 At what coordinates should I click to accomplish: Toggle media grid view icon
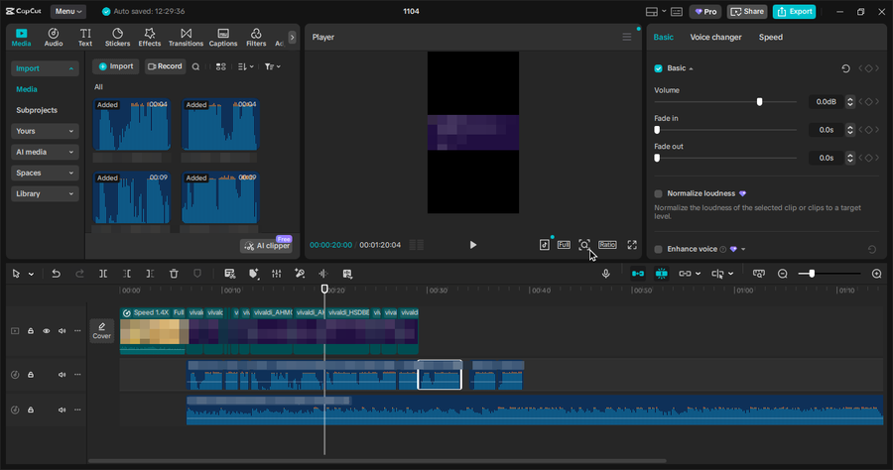pyautogui.click(x=221, y=66)
